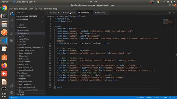Open the Search view in activity bar

coord(12,20)
